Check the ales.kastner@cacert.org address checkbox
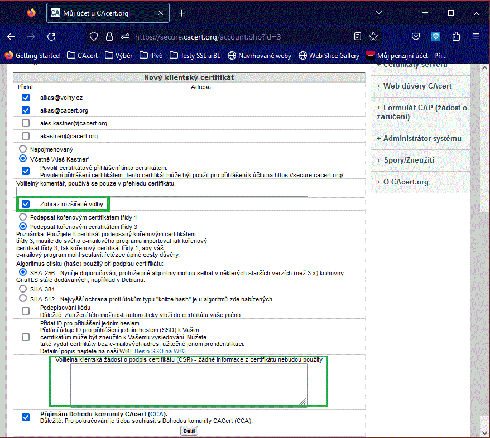Viewport: 490px width, 438px height. point(26,123)
